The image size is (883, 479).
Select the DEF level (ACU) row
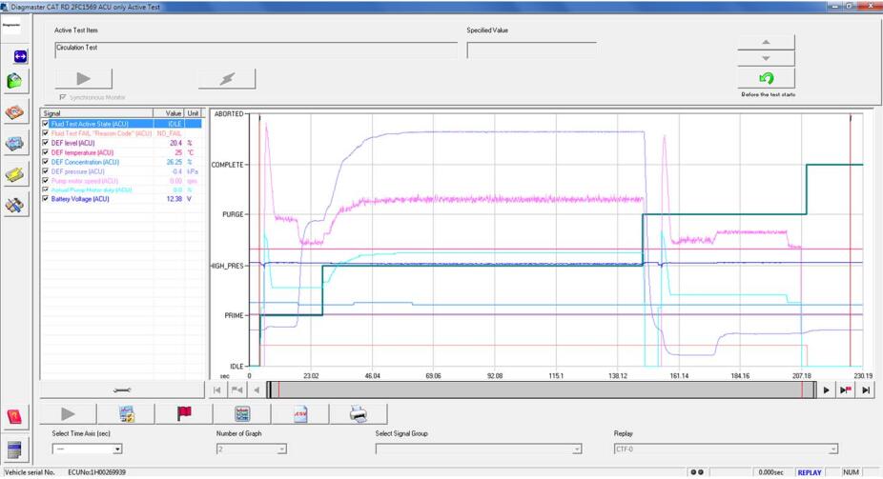coord(121,143)
